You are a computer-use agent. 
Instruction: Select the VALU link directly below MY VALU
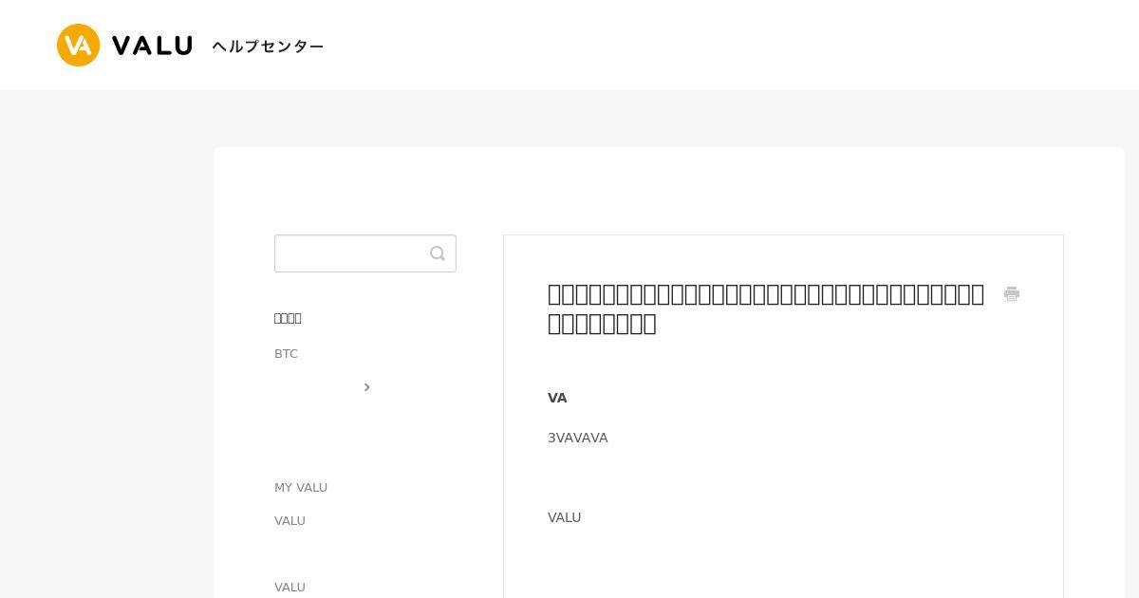289,520
